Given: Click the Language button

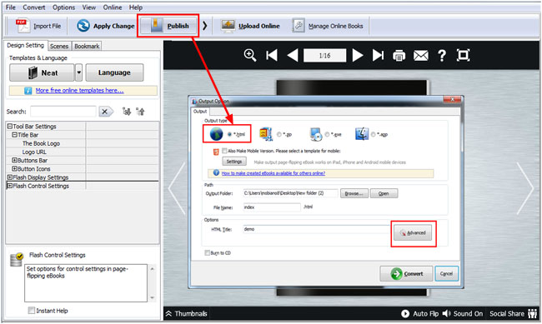Looking at the screenshot, I should 114,72.
